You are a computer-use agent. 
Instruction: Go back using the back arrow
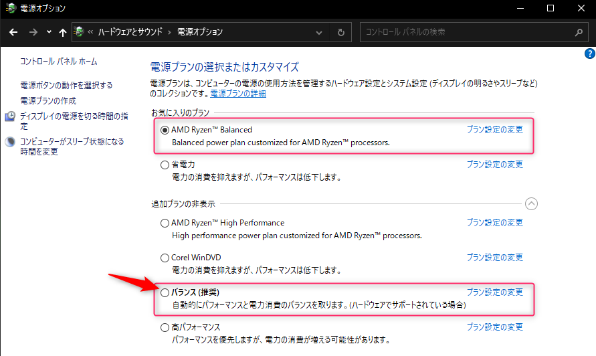click(13, 32)
